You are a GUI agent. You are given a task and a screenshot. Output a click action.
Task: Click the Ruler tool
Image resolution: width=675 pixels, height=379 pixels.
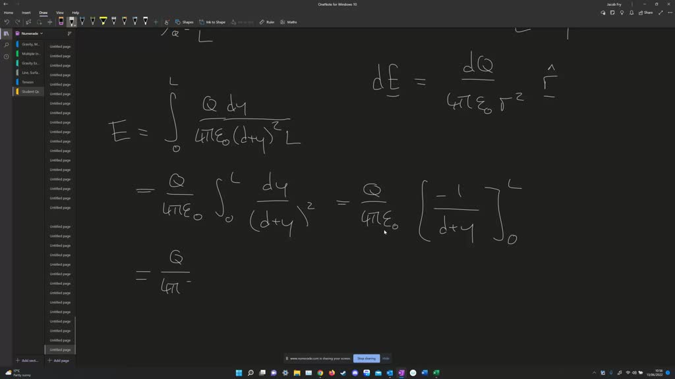point(267,22)
